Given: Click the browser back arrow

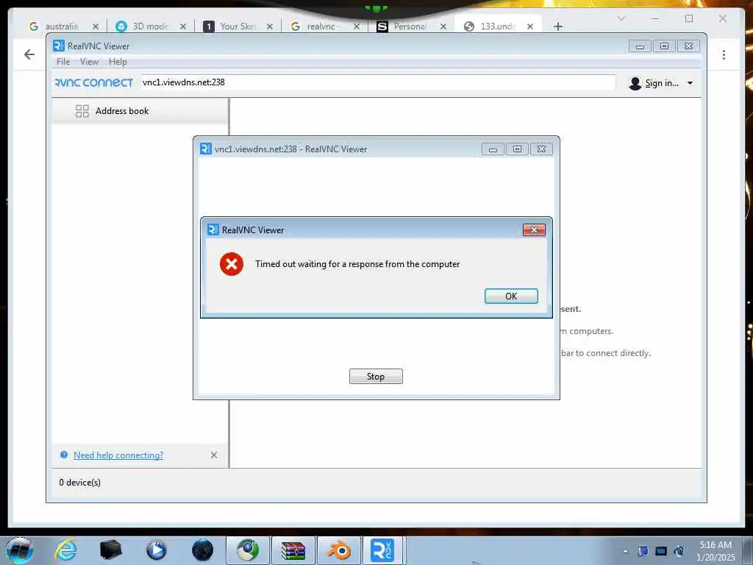Looking at the screenshot, I should coord(29,54).
